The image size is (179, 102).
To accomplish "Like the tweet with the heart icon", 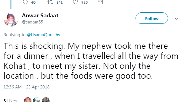I will point(75,2).
